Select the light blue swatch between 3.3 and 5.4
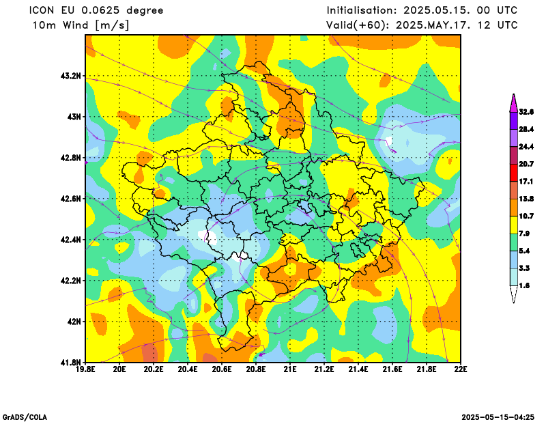 514,260
